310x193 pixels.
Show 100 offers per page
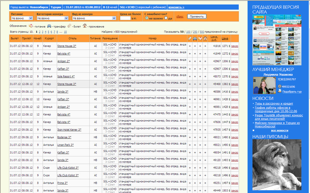click(x=188, y=31)
